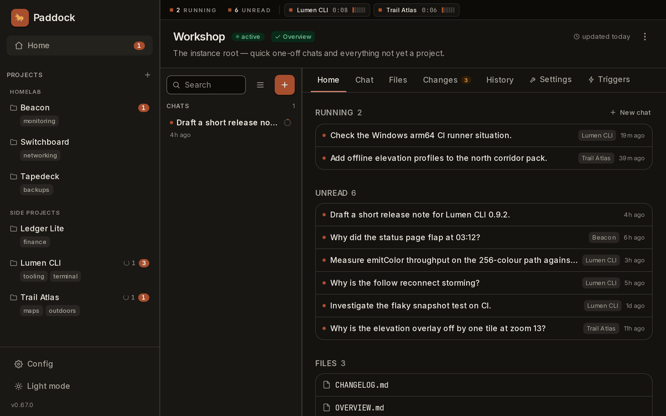
Task: Click the Changes tab count badge 3
Action: tap(466, 80)
